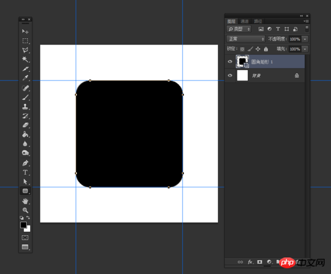Viewport: 331px width, 274px height.
Task: Toggle shape layer filter
Action: [286, 29]
